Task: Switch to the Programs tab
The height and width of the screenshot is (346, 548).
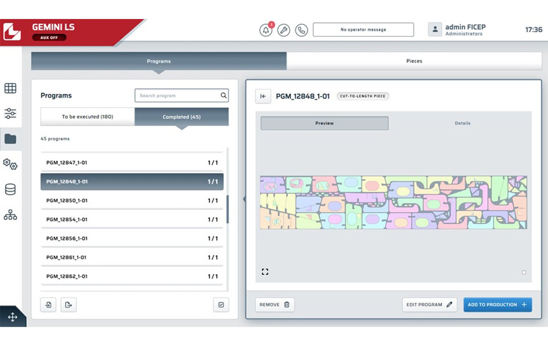Action: (159, 61)
